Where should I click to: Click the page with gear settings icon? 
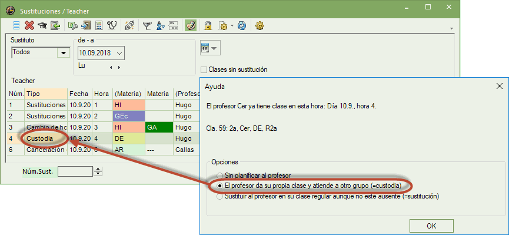pyautogui.click(x=224, y=25)
